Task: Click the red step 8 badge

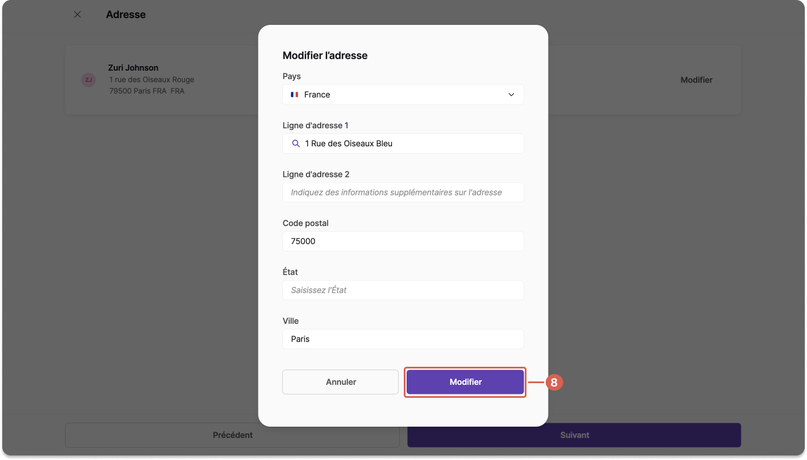Action: tap(554, 383)
